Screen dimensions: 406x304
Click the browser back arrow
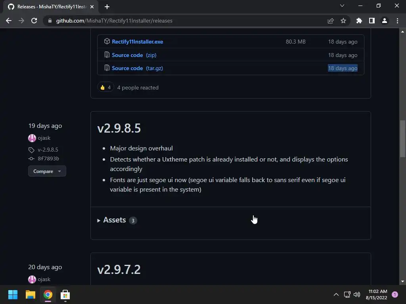9,21
